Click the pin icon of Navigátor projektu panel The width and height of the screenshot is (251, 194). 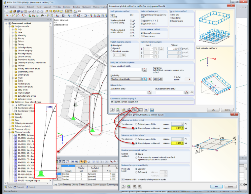coord(48,19)
